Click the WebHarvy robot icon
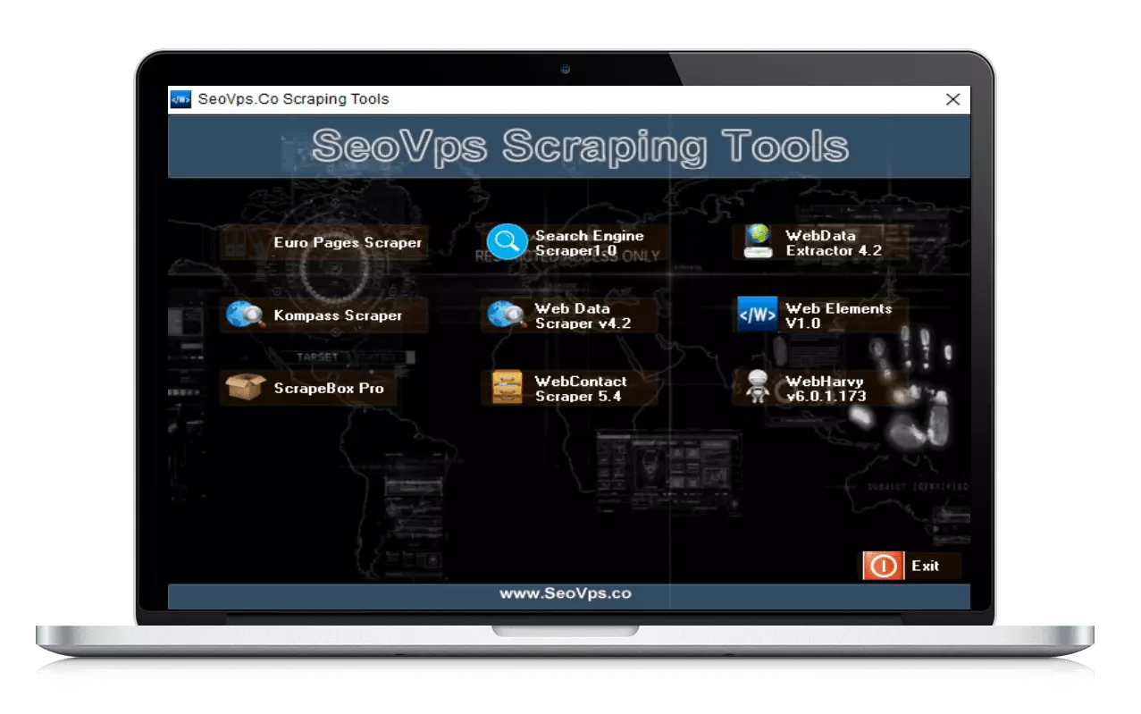The width and height of the screenshot is (1141, 714). (x=757, y=387)
